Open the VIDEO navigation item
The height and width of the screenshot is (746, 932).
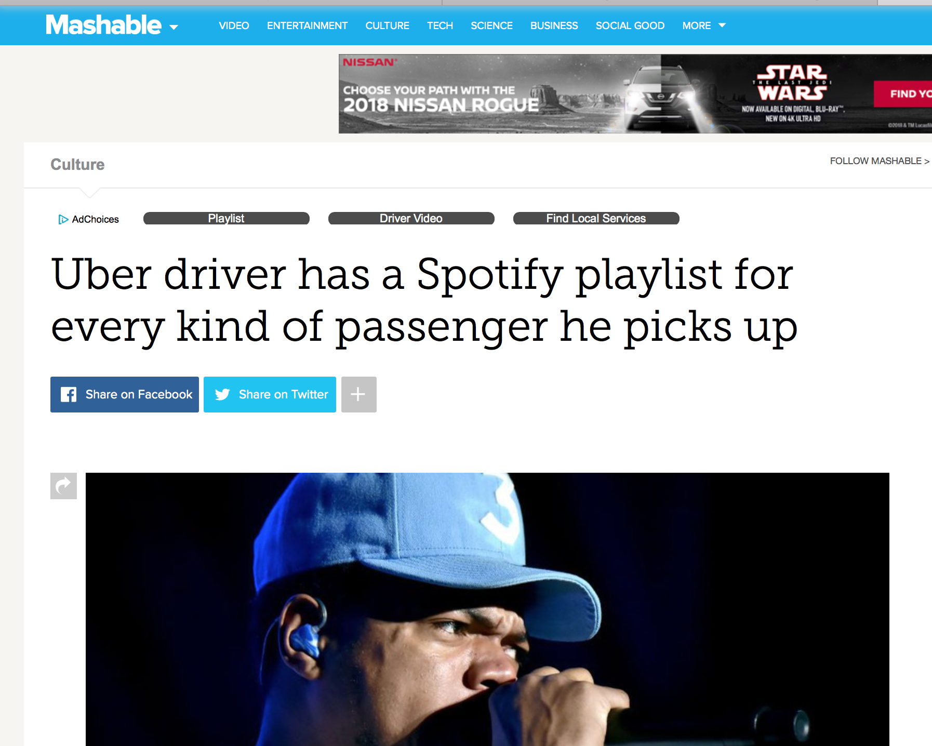tap(234, 25)
